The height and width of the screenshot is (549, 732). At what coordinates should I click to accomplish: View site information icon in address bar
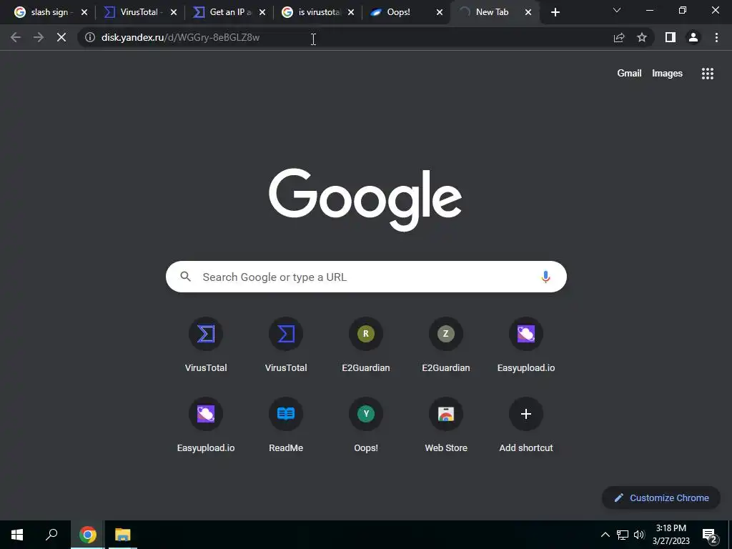click(90, 37)
